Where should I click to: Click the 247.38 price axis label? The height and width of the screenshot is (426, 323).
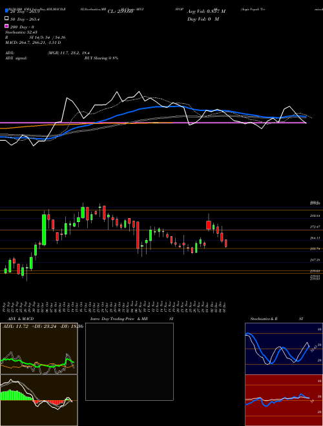(x=315, y=260)
